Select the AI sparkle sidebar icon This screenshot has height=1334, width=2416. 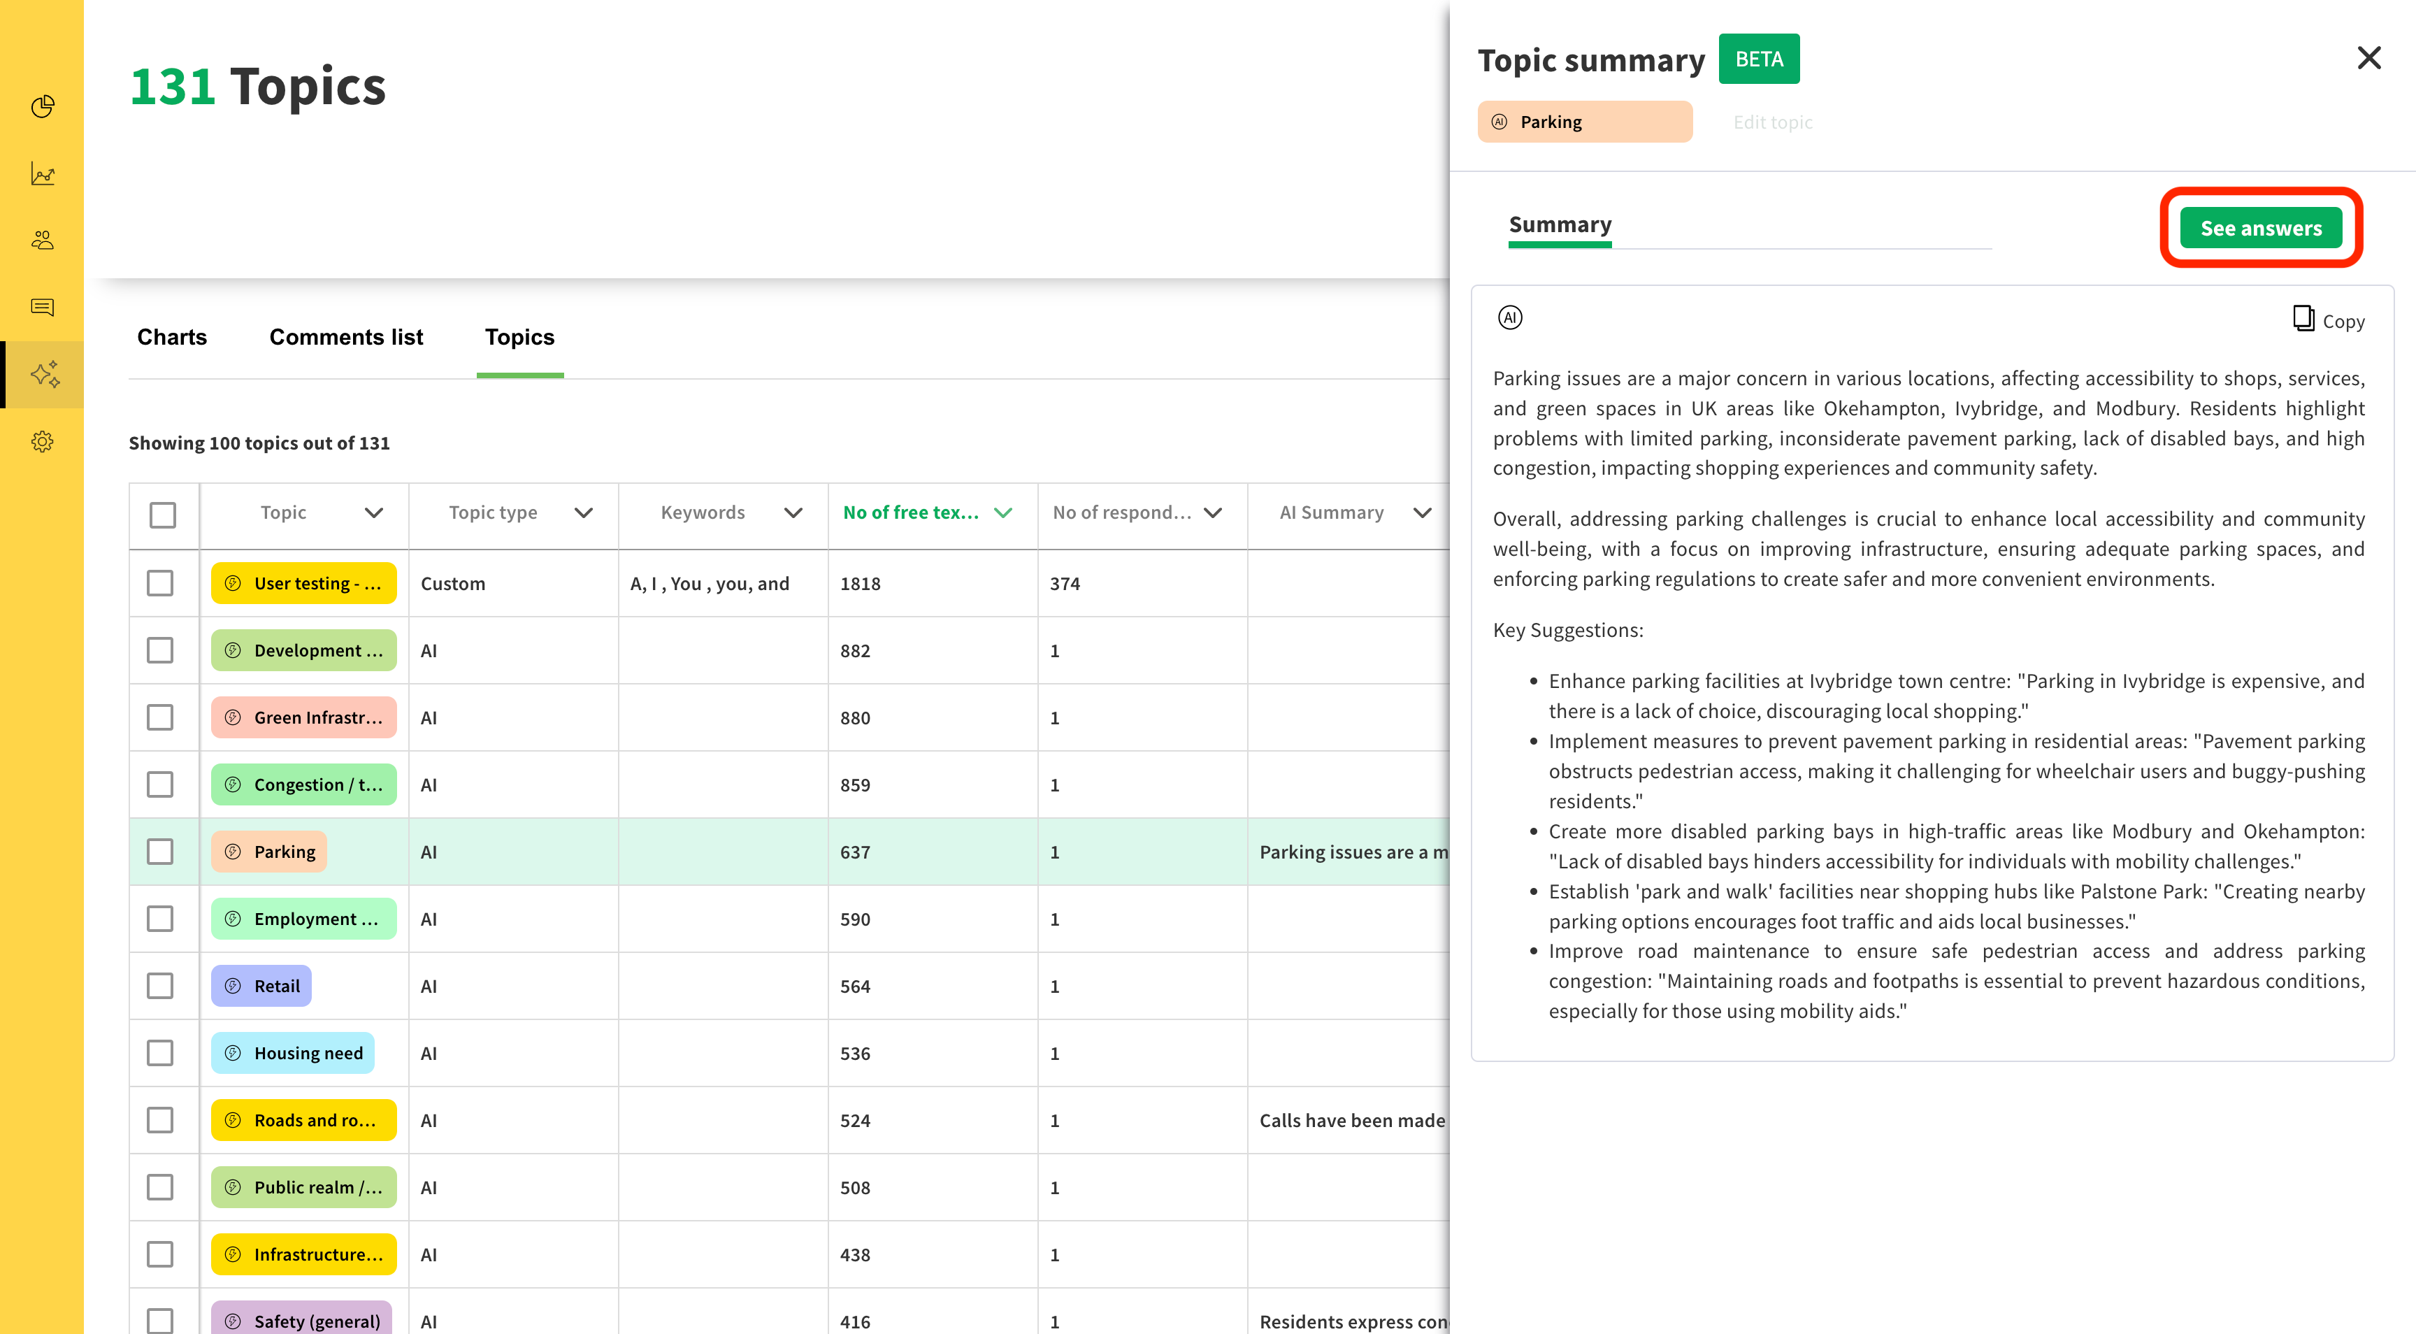44,374
